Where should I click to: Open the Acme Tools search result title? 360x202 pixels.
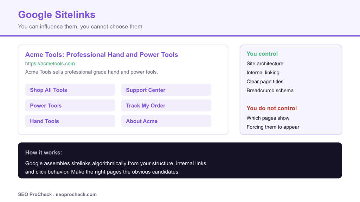point(102,54)
